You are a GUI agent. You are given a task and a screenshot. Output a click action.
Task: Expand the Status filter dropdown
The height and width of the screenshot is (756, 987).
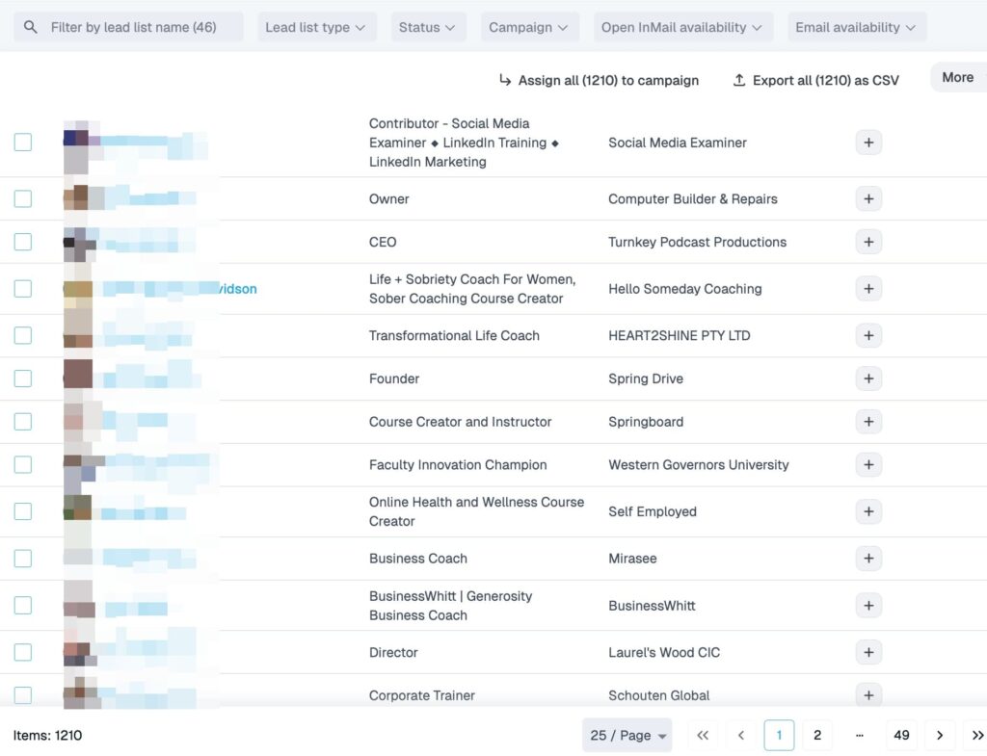pyautogui.click(x=428, y=27)
